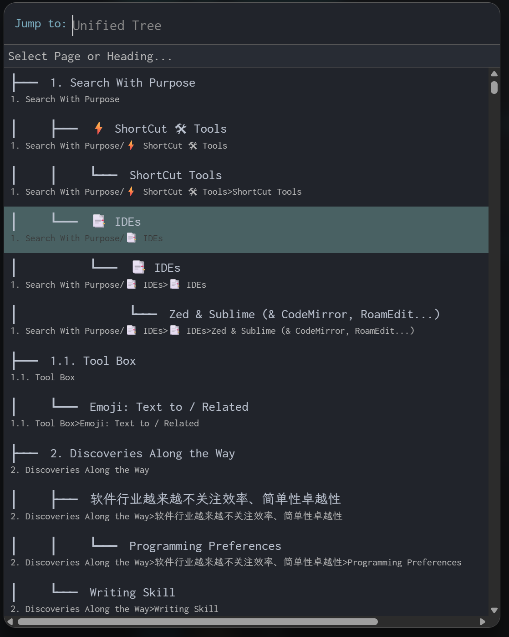
Task: Click the scroll-up arrow of the vertical scrollbar
Action: click(494, 74)
